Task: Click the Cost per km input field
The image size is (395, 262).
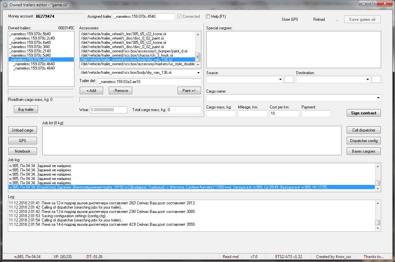Action: click(284, 113)
